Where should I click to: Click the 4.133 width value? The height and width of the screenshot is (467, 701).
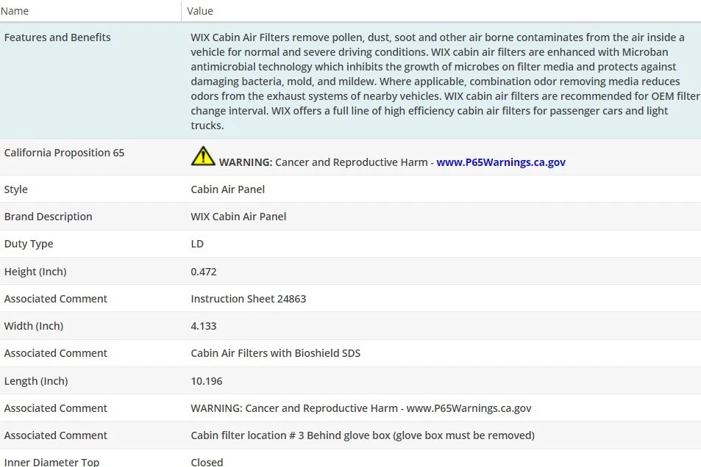coord(204,326)
